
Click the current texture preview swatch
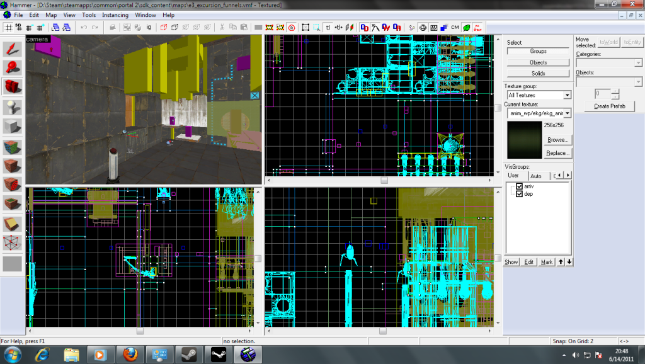pyautogui.click(x=525, y=140)
